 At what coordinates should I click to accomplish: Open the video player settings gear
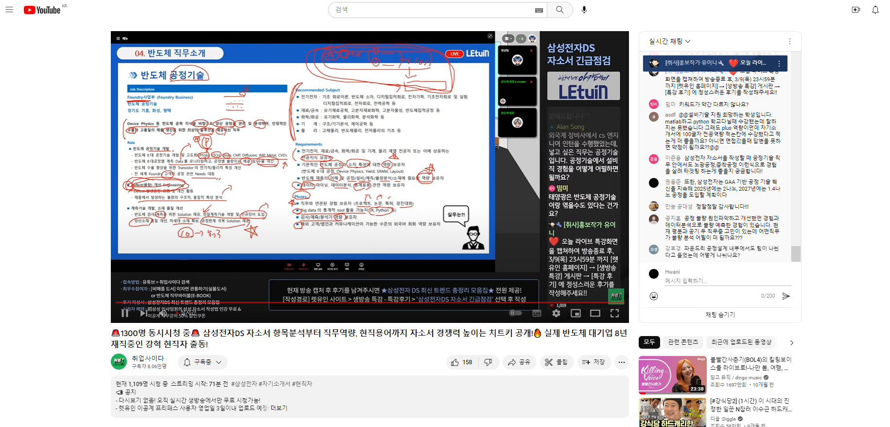coord(556,313)
